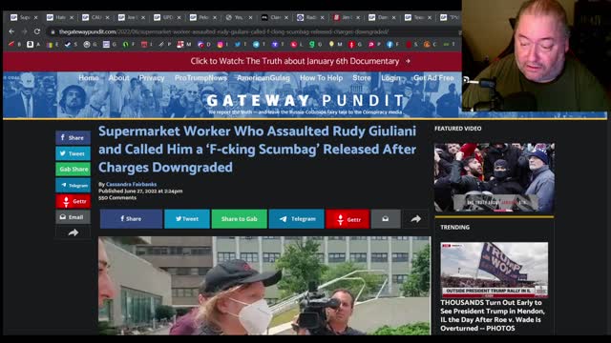Share on Gab via sidebar Gab Share
The height and width of the screenshot is (343, 611).
click(x=73, y=170)
